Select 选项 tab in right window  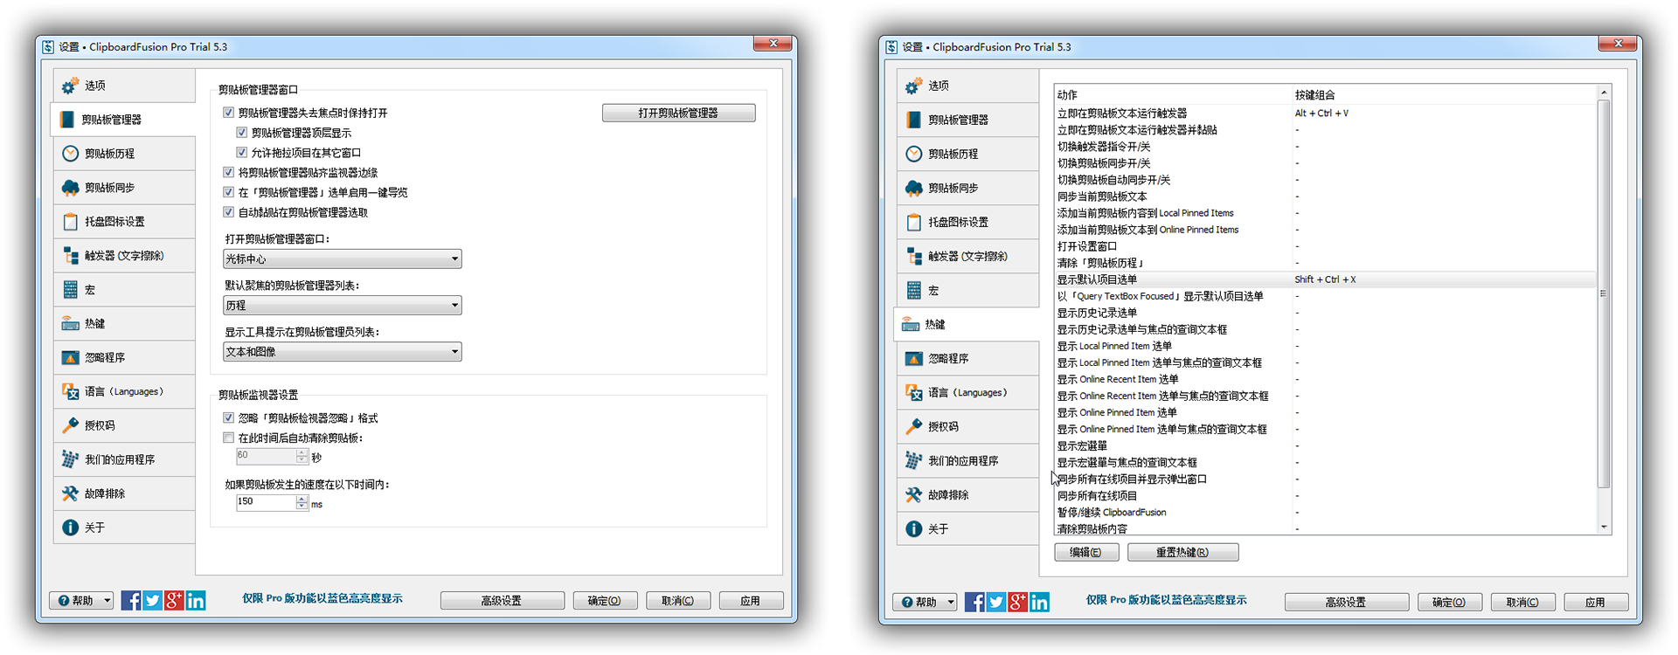(x=967, y=86)
